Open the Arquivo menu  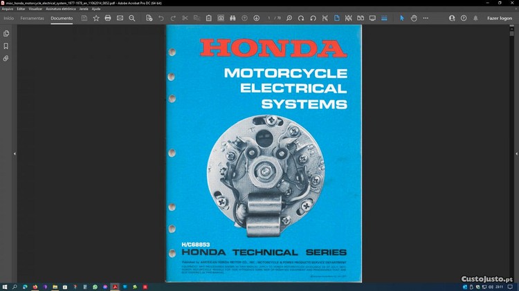pyautogui.click(x=8, y=8)
